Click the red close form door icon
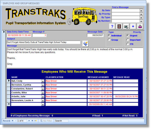The width and height of the screenshot is (151, 129). coord(119,26)
